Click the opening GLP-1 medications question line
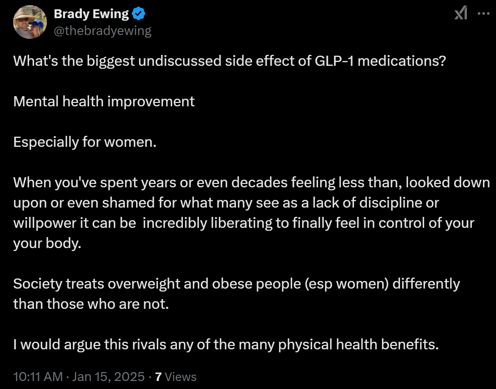 pyautogui.click(x=229, y=61)
